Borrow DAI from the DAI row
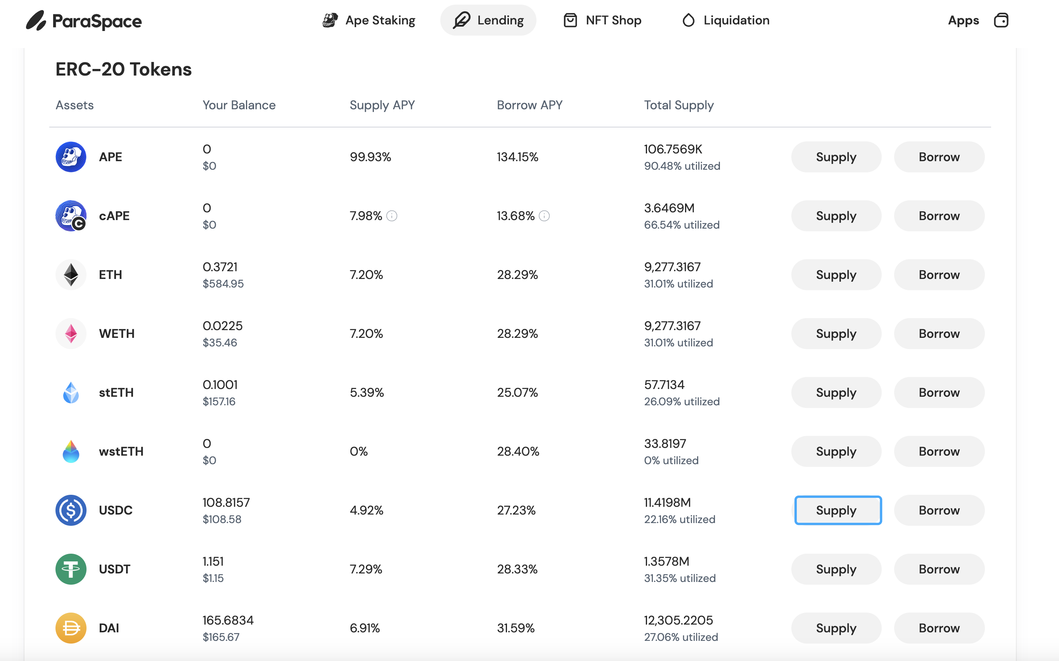 click(x=939, y=628)
